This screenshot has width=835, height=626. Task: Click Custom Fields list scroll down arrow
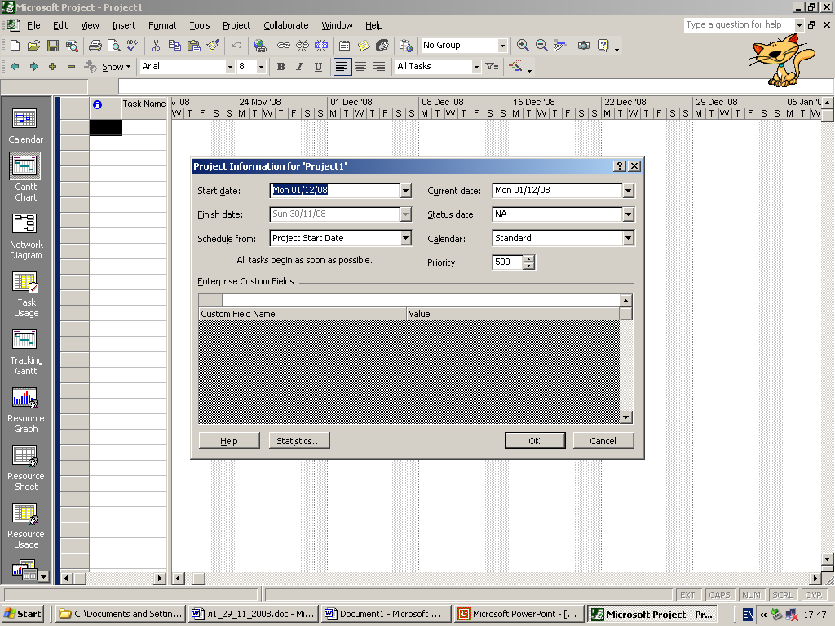pos(626,417)
